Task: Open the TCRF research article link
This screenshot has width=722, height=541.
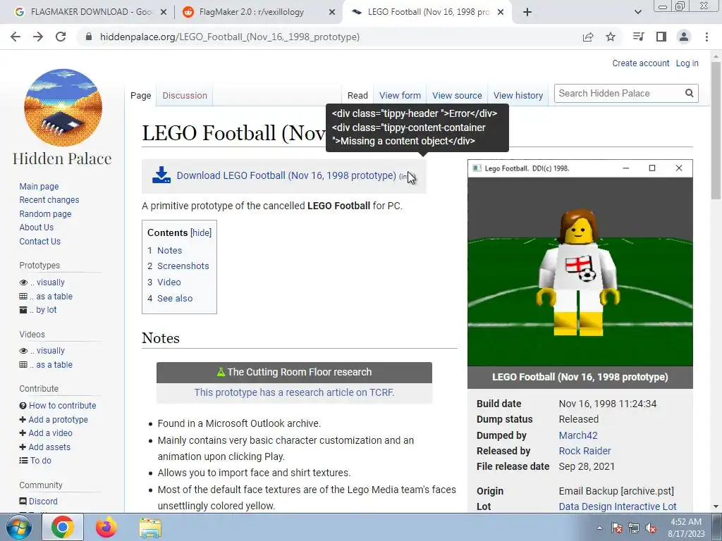Action: (x=294, y=392)
